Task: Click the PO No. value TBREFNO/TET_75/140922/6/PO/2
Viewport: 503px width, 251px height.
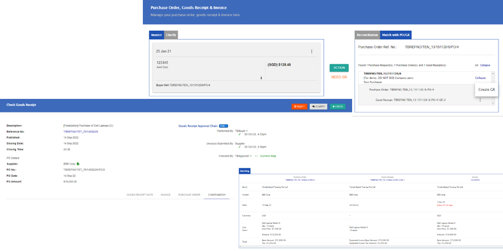Action: (84, 170)
